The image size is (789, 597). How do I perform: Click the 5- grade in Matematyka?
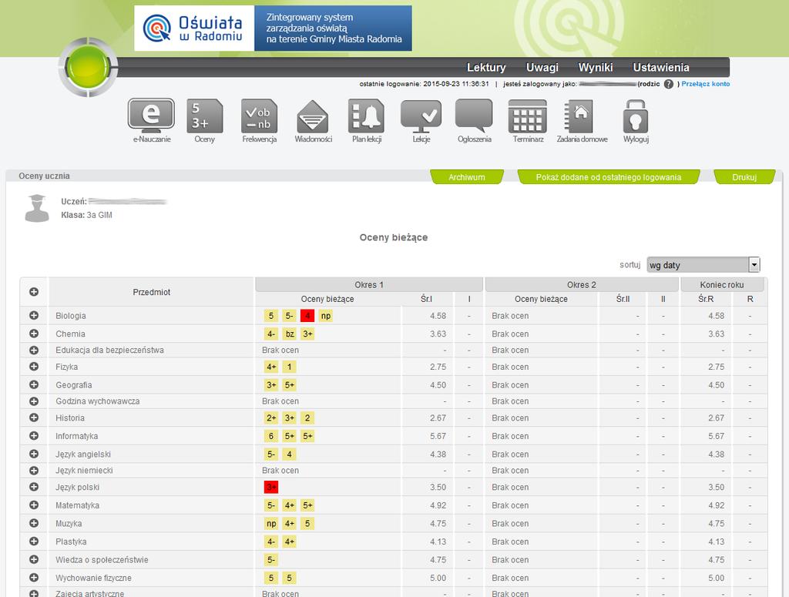[270, 505]
